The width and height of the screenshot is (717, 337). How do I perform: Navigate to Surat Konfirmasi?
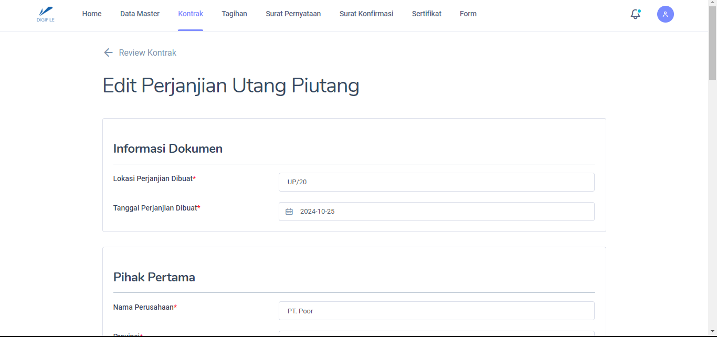366,14
